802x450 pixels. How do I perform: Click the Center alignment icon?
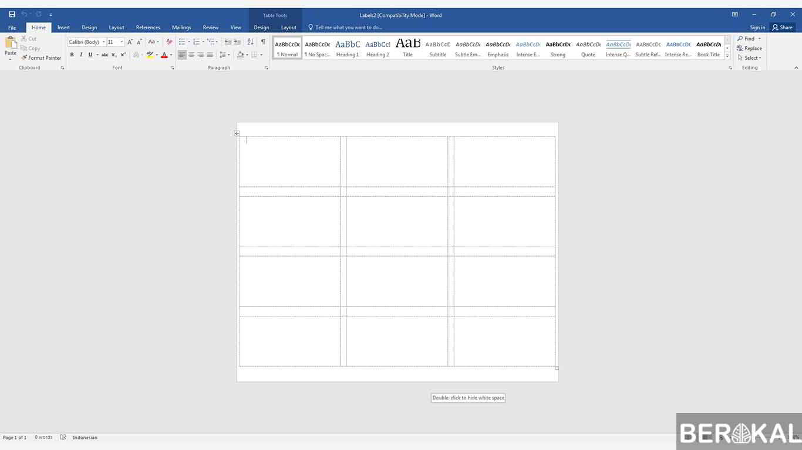pos(191,55)
